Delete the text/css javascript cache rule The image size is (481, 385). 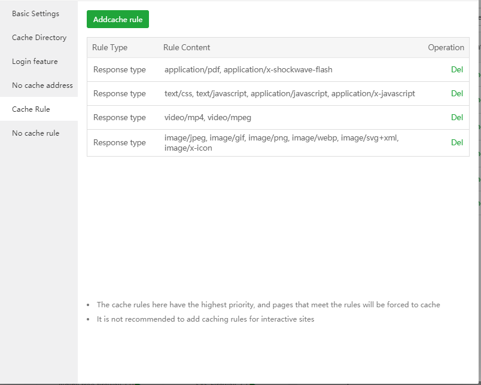pyautogui.click(x=456, y=94)
